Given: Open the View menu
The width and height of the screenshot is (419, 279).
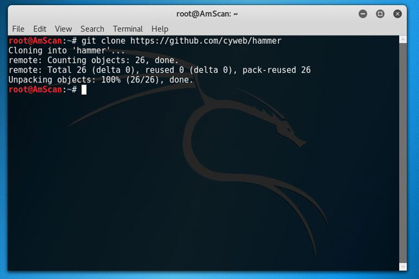Looking at the screenshot, I should tap(63, 29).
